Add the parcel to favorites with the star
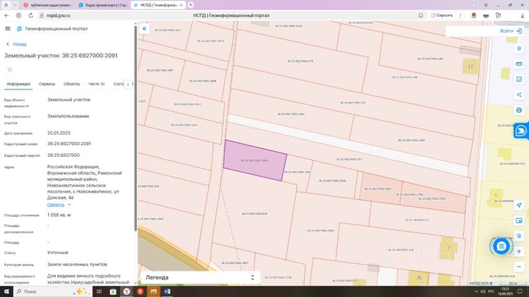 click(x=10, y=70)
